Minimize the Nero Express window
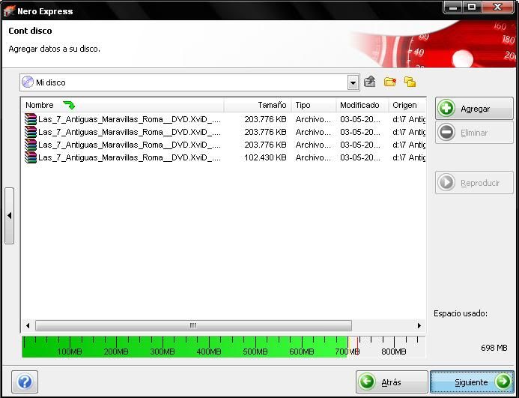519x398 pixels. pyautogui.click(x=453, y=7)
